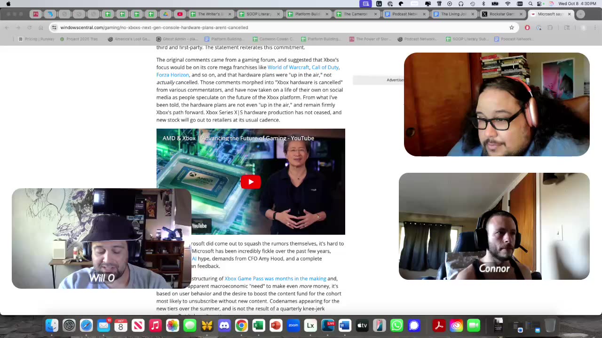
Task: Open Wi-Fi status in menu bar
Action: pyautogui.click(x=507, y=4)
